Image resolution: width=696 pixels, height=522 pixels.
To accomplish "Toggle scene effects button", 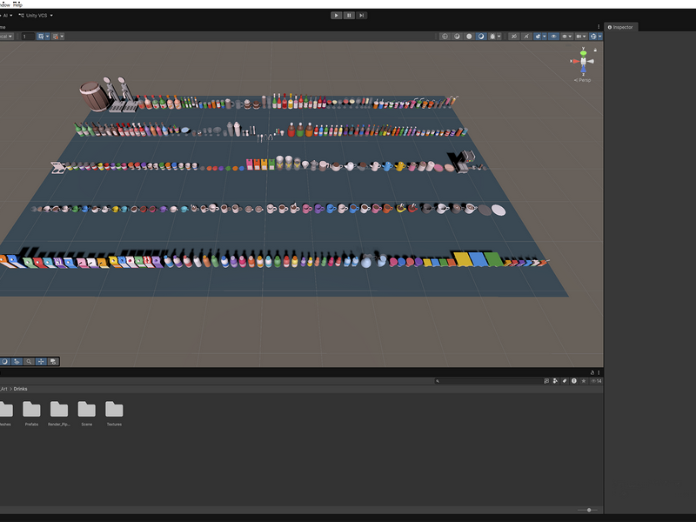I will click(538, 37).
